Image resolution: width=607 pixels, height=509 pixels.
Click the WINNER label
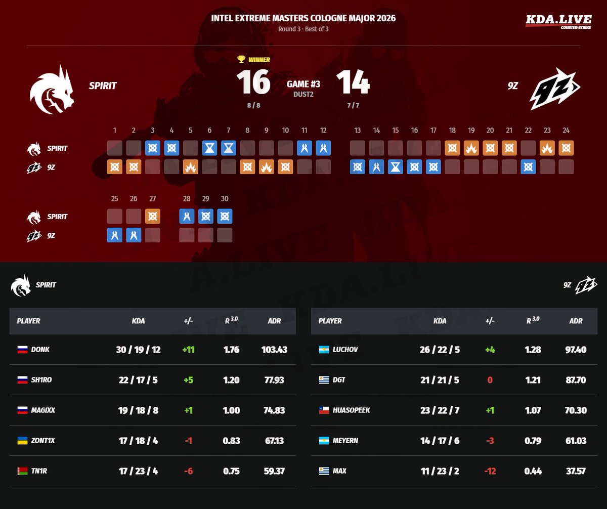tap(259, 60)
